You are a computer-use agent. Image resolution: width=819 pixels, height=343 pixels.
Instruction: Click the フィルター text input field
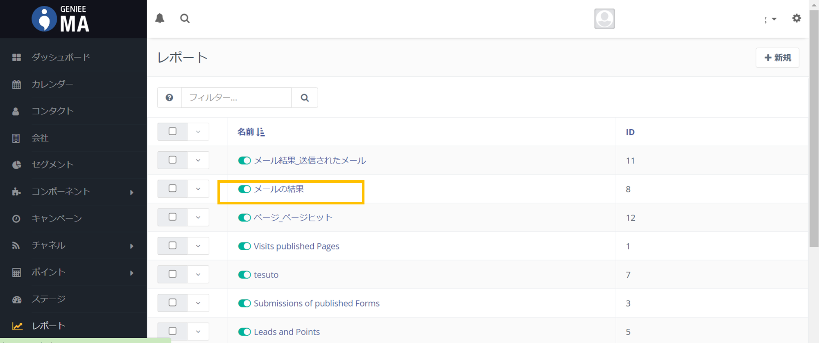[236, 98]
